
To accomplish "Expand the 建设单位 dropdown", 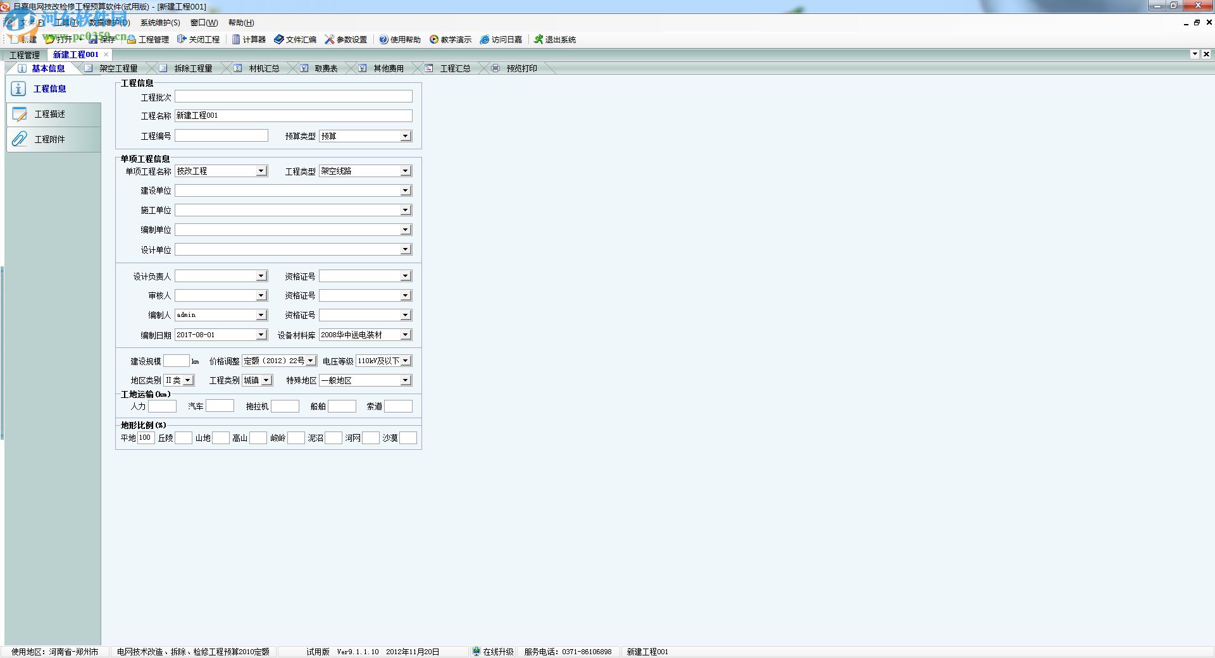I will pyautogui.click(x=406, y=190).
